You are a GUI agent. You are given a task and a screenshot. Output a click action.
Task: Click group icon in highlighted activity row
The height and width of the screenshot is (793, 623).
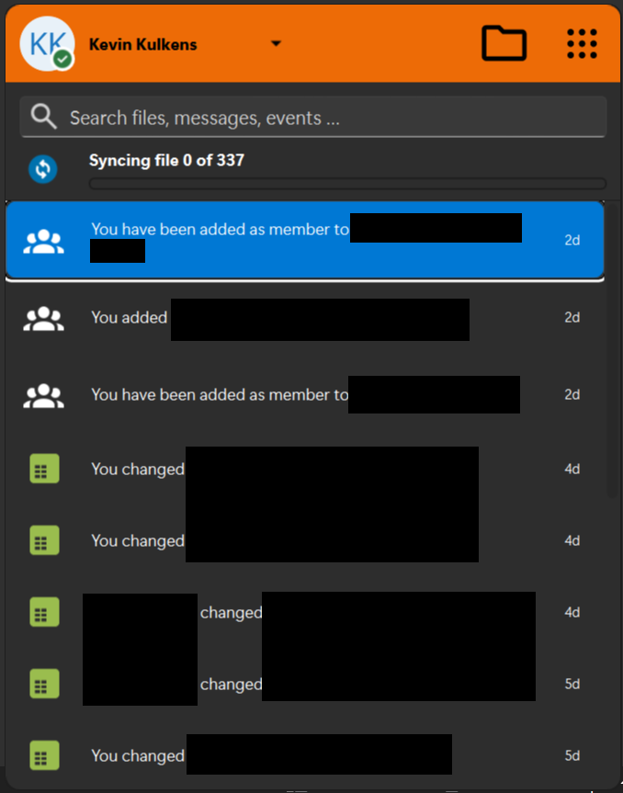(43, 241)
